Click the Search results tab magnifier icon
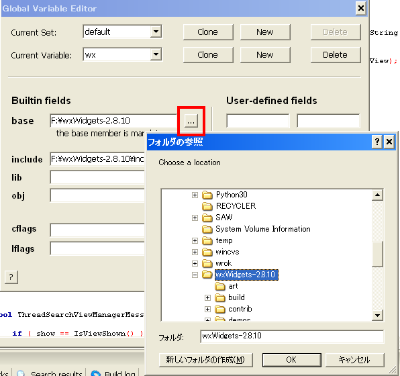Viewport: 400px width, 376px height. 21,373
